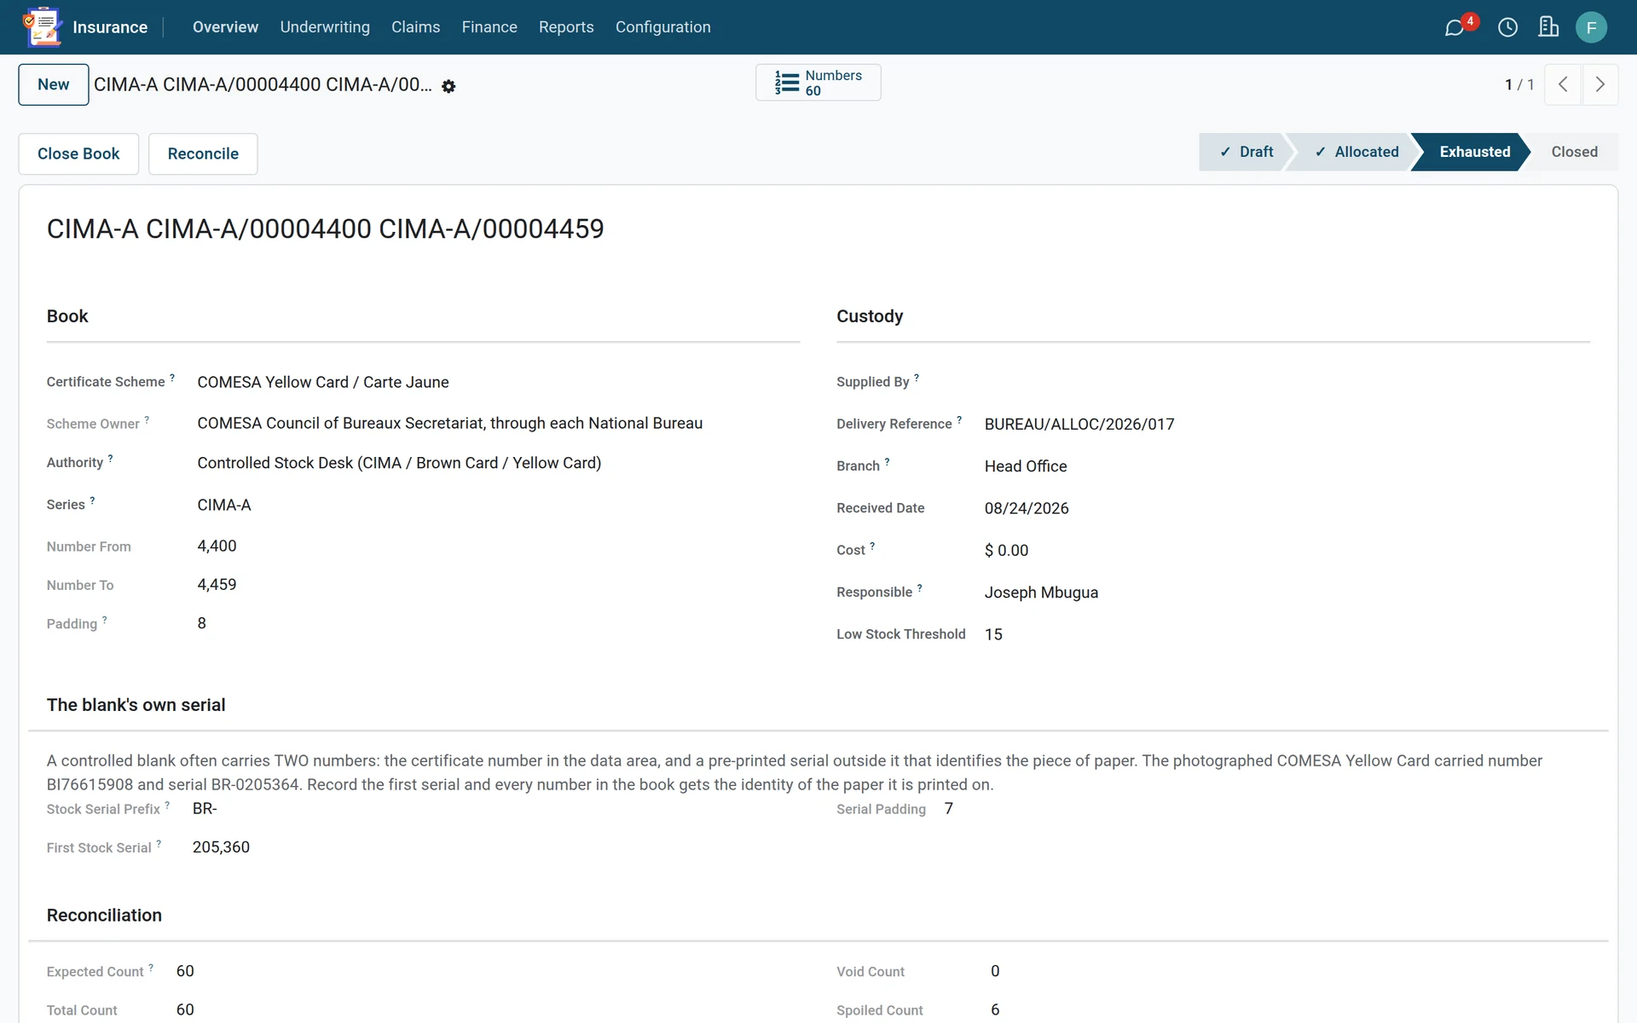The height and width of the screenshot is (1023, 1637).
Task: Show help tooltip for Responsible
Action: 920,587
